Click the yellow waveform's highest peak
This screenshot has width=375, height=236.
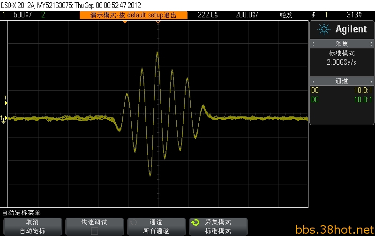point(157,52)
